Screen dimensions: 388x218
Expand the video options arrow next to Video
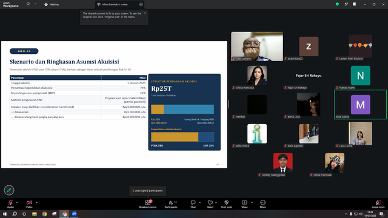click(x=36, y=202)
